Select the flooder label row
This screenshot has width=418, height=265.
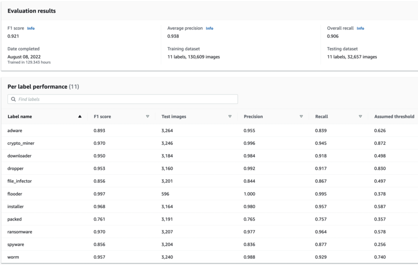click(x=210, y=194)
